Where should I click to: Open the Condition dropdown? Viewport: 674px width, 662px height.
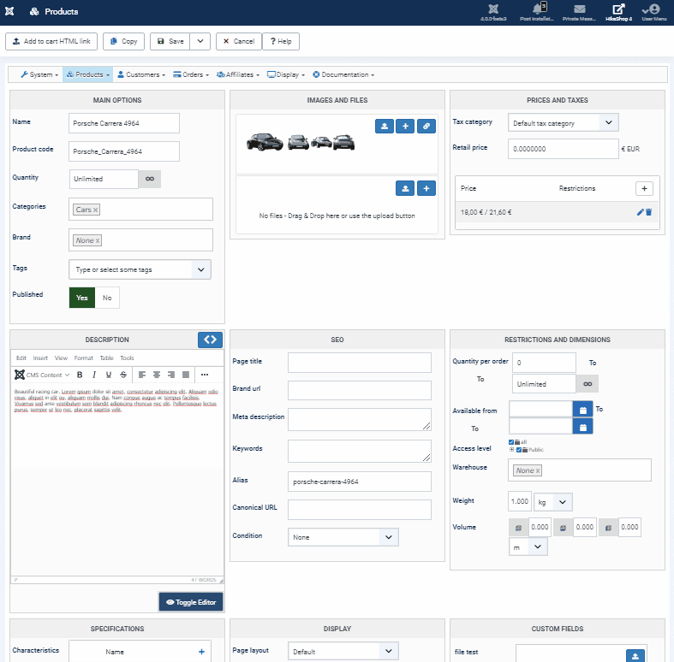(x=388, y=537)
